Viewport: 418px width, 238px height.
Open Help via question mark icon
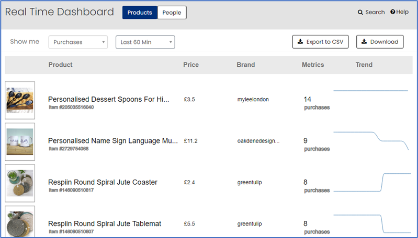[393, 11]
